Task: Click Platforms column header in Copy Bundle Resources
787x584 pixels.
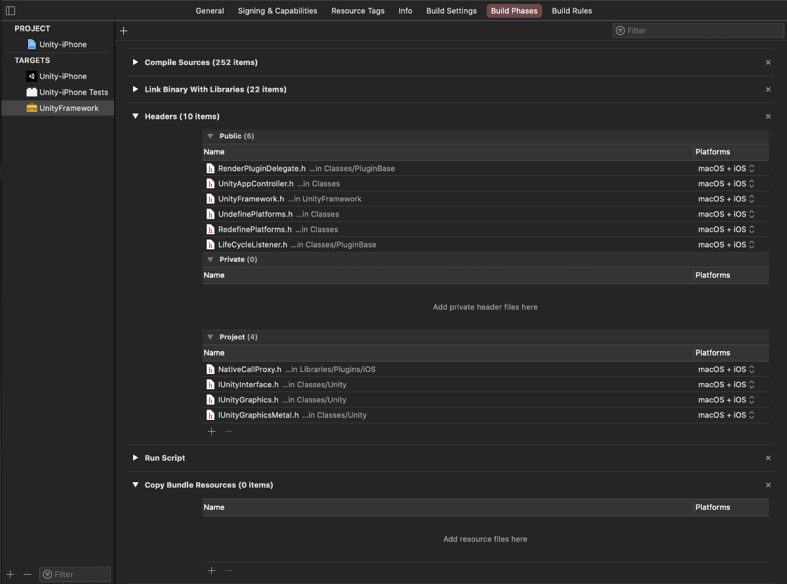Action: tap(713, 507)
